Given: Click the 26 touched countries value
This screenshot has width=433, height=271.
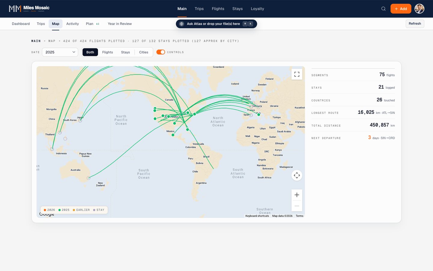Looking at the screenshot, I should 386,100.
